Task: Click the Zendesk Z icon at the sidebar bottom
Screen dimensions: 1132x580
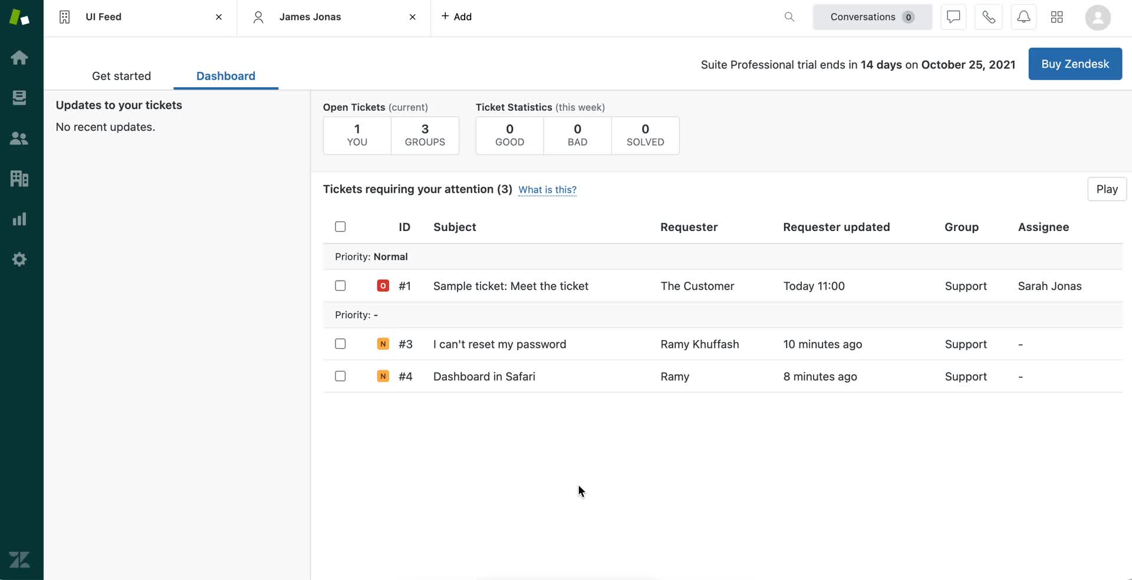Action: click(19, 559)
